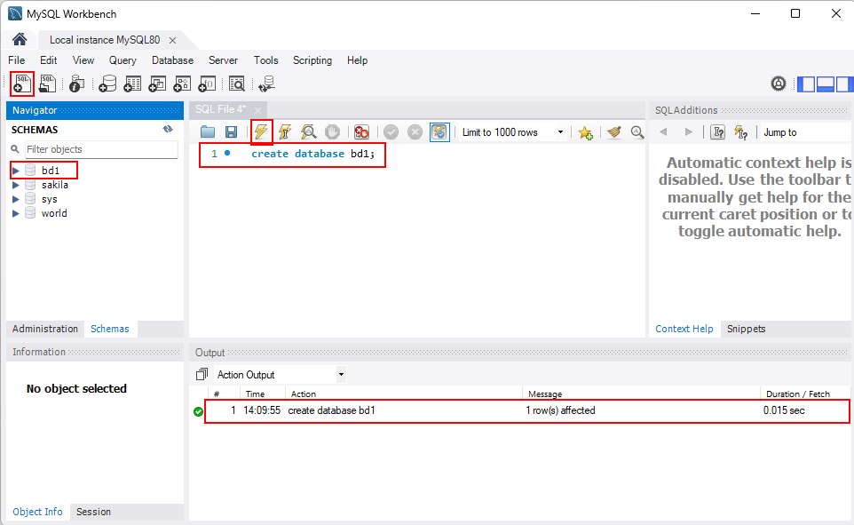This screenshot has height=525, width=854.
Task: Open the Server menu
Action: point(224,60)
